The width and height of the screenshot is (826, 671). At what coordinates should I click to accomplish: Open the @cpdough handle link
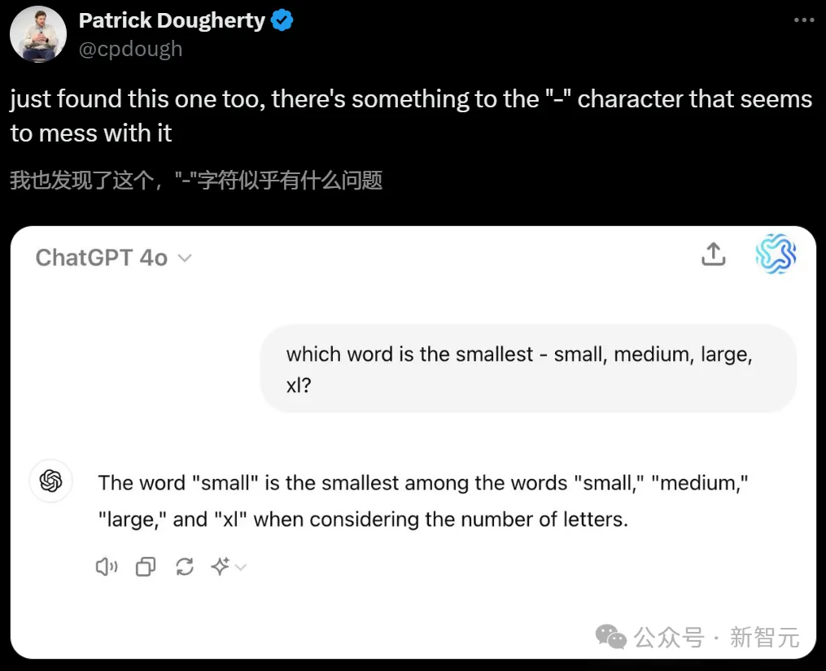130,49
